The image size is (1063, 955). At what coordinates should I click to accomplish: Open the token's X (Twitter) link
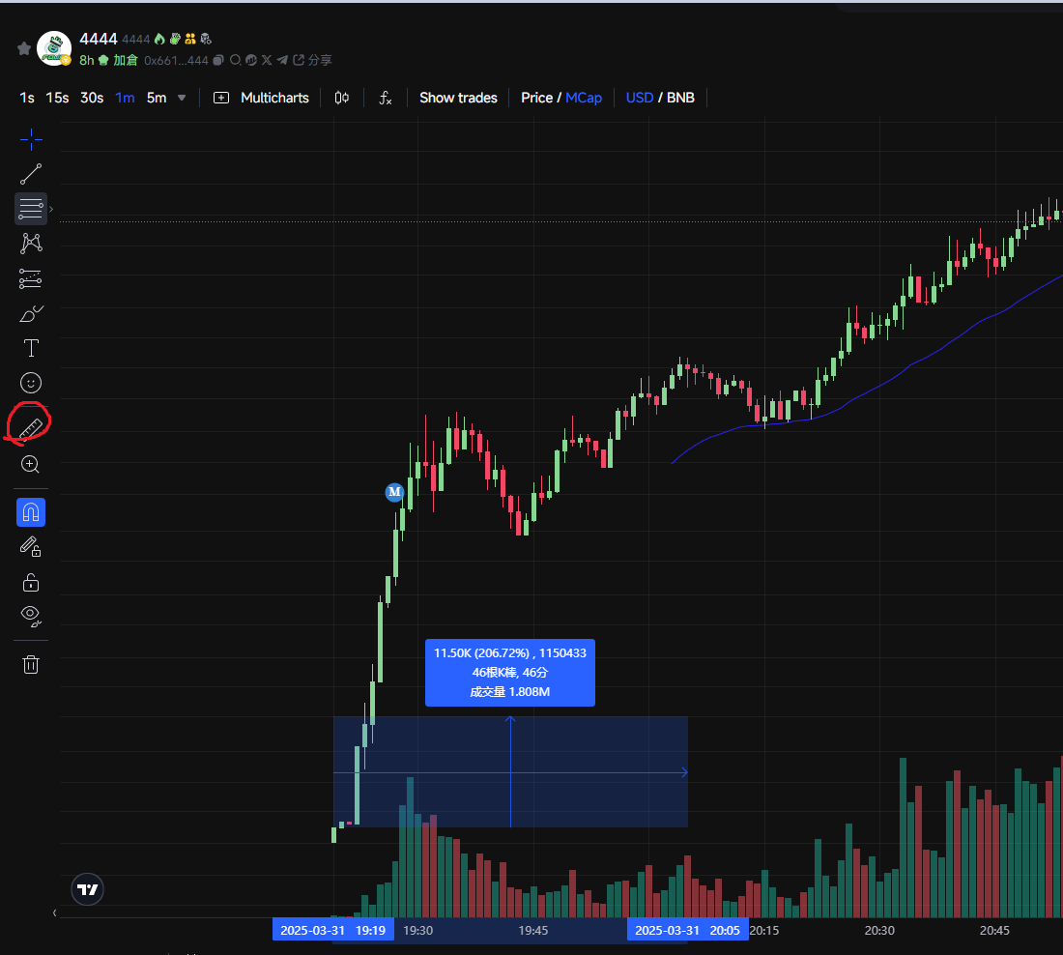(x=267, y=60)
